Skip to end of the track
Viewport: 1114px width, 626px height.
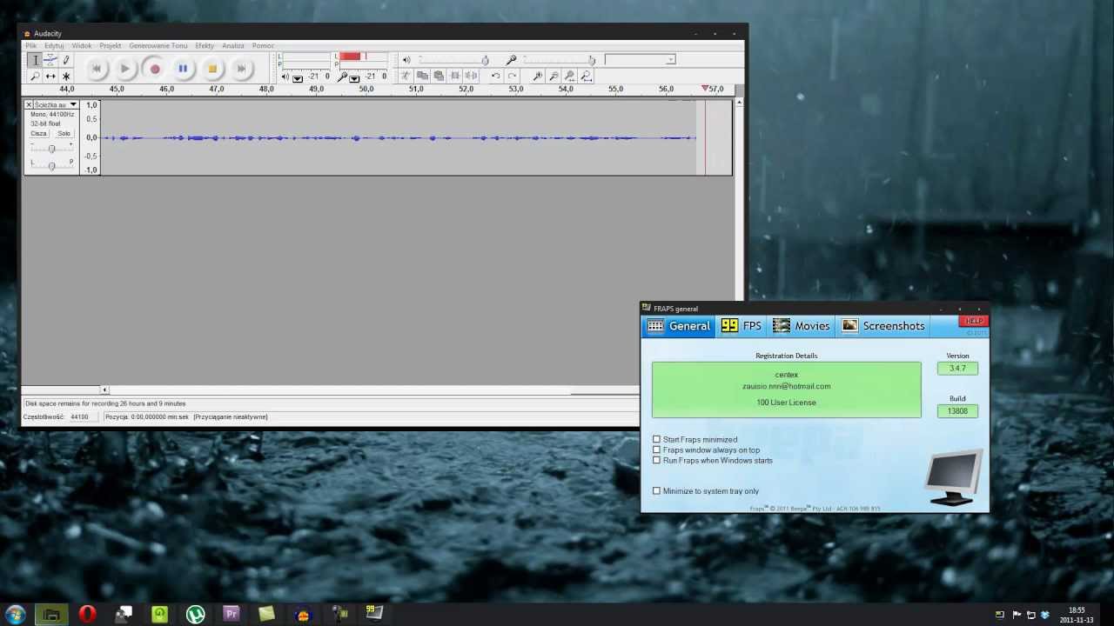tap(241, 69)
